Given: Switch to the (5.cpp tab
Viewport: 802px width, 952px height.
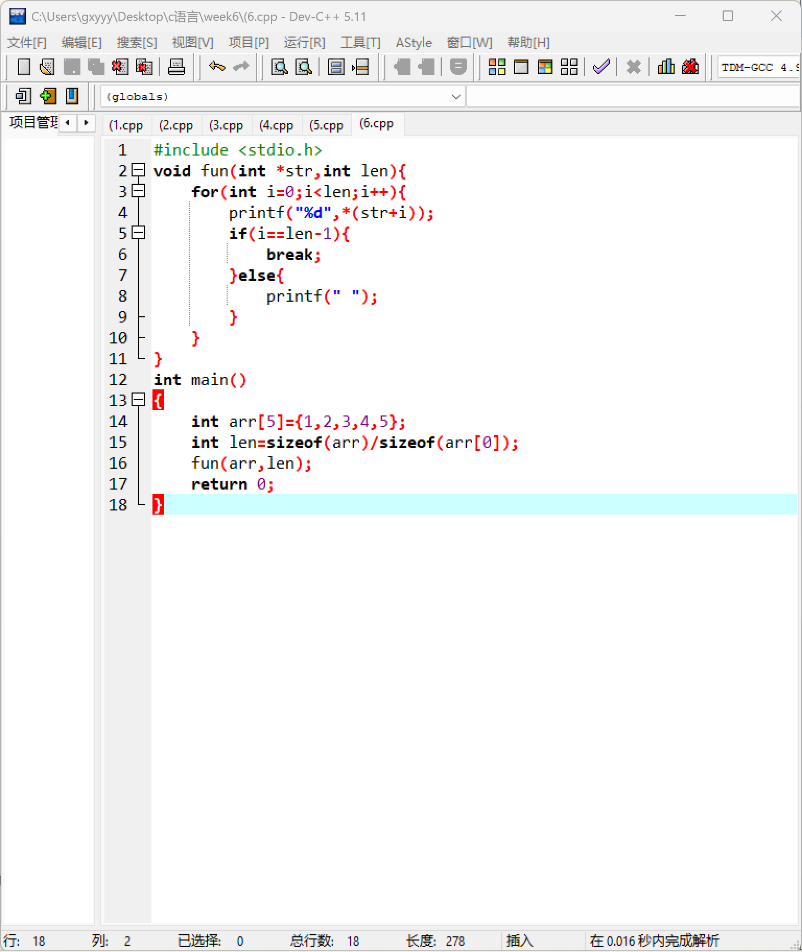Looking at the screenshot, I should click(326, 125).
